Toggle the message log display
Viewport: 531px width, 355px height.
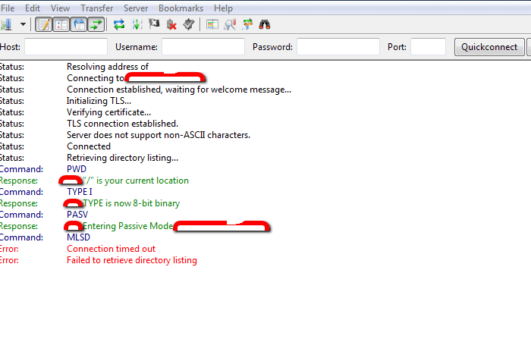click(44, 24)
